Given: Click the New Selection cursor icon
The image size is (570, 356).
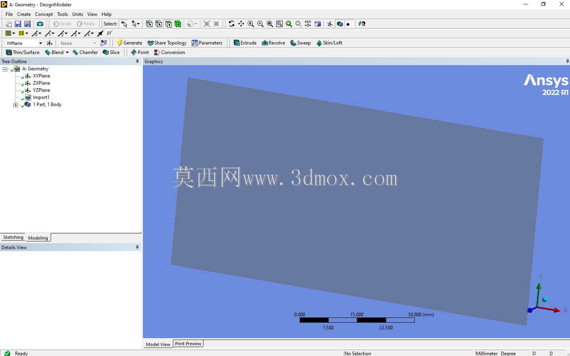Looking at the screenshot, I should (x=124, y=24).
